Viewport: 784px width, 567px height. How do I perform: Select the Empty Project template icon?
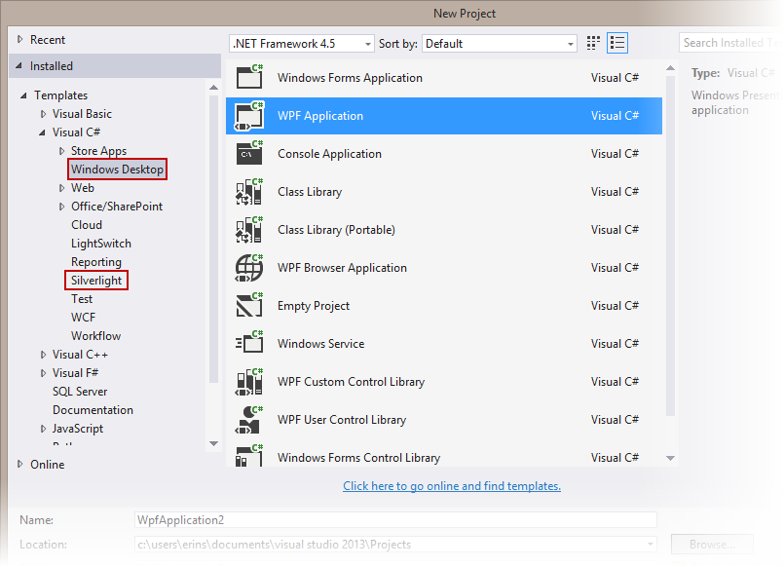[x=249, y=306]
